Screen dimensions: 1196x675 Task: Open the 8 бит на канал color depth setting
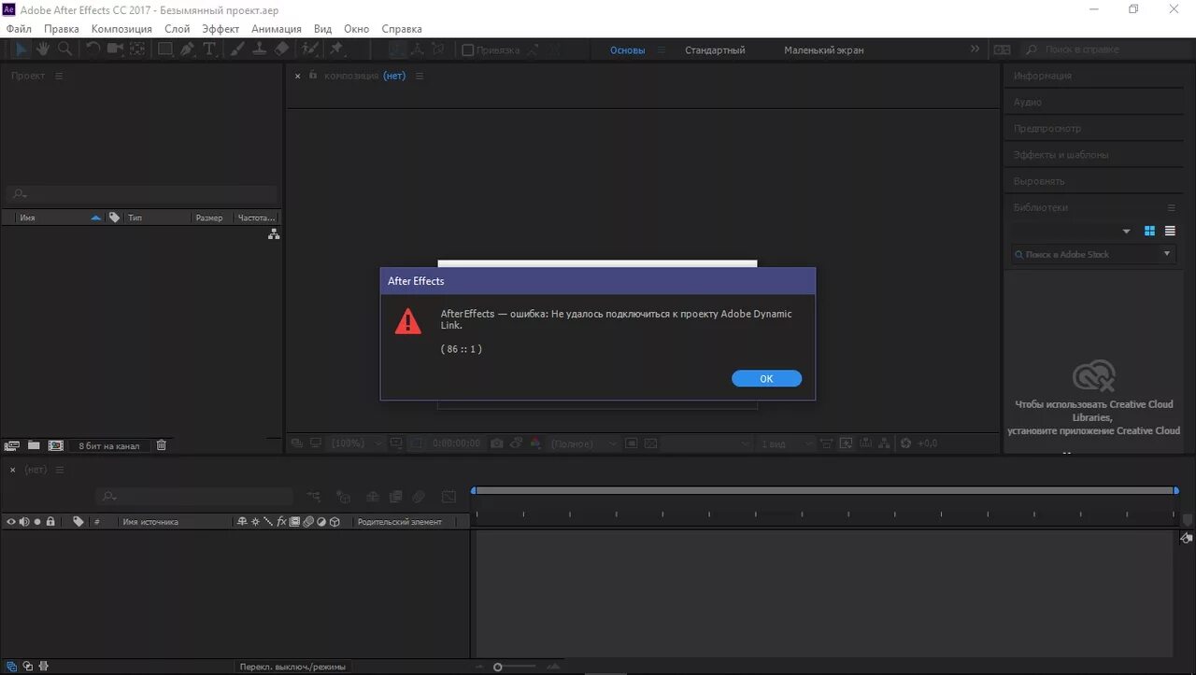(x=108, y=446)
